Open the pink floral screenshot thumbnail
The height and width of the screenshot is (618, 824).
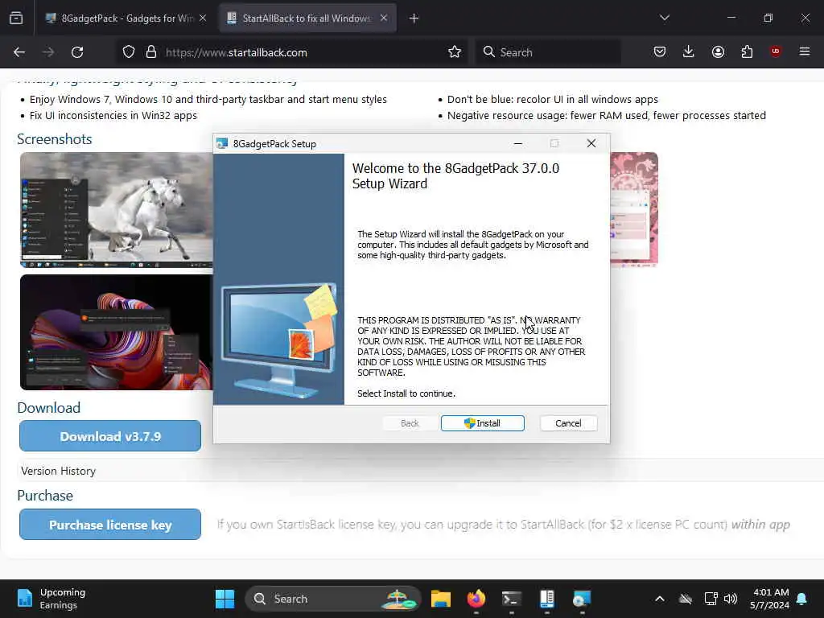pos(634,210)
